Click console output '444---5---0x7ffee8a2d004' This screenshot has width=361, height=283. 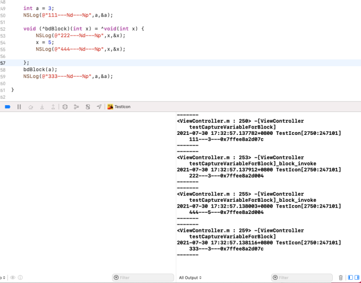click(226, 212)
